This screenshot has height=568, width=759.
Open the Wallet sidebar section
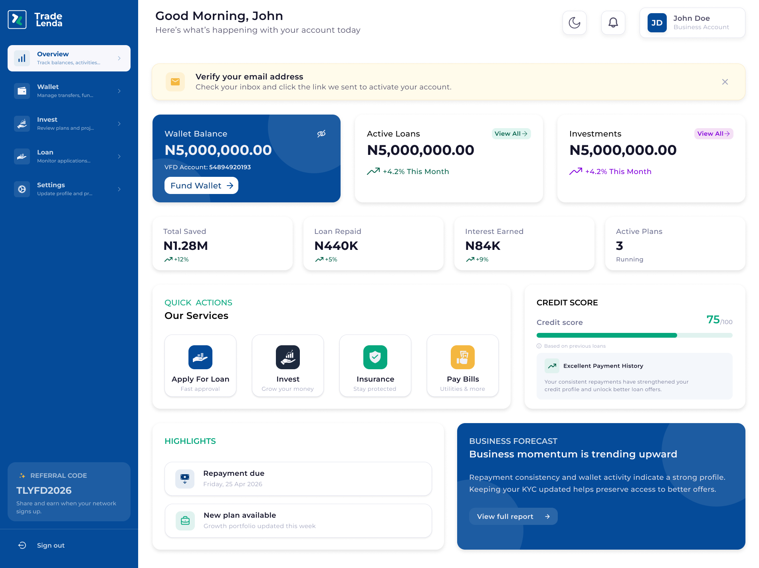pyautogui.click(x=69, y=91)
